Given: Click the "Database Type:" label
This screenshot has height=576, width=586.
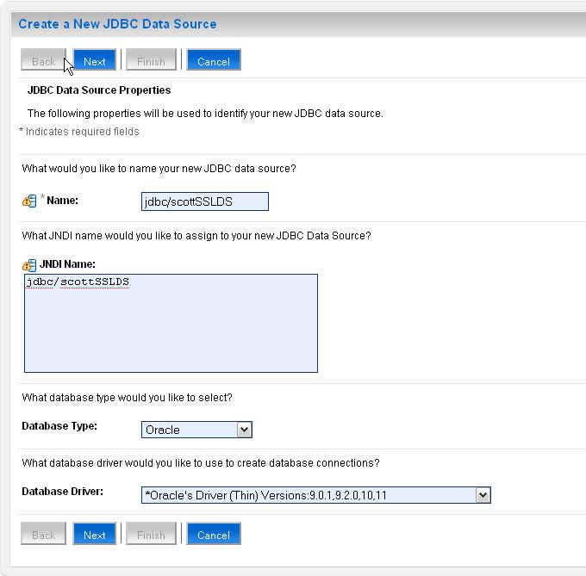Looking at the screenshot, I should pyautogui.click(x=59, y=426).
